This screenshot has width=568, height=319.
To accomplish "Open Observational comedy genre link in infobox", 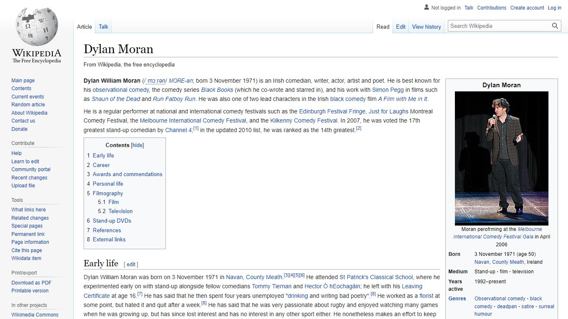I will pos(500,299).
